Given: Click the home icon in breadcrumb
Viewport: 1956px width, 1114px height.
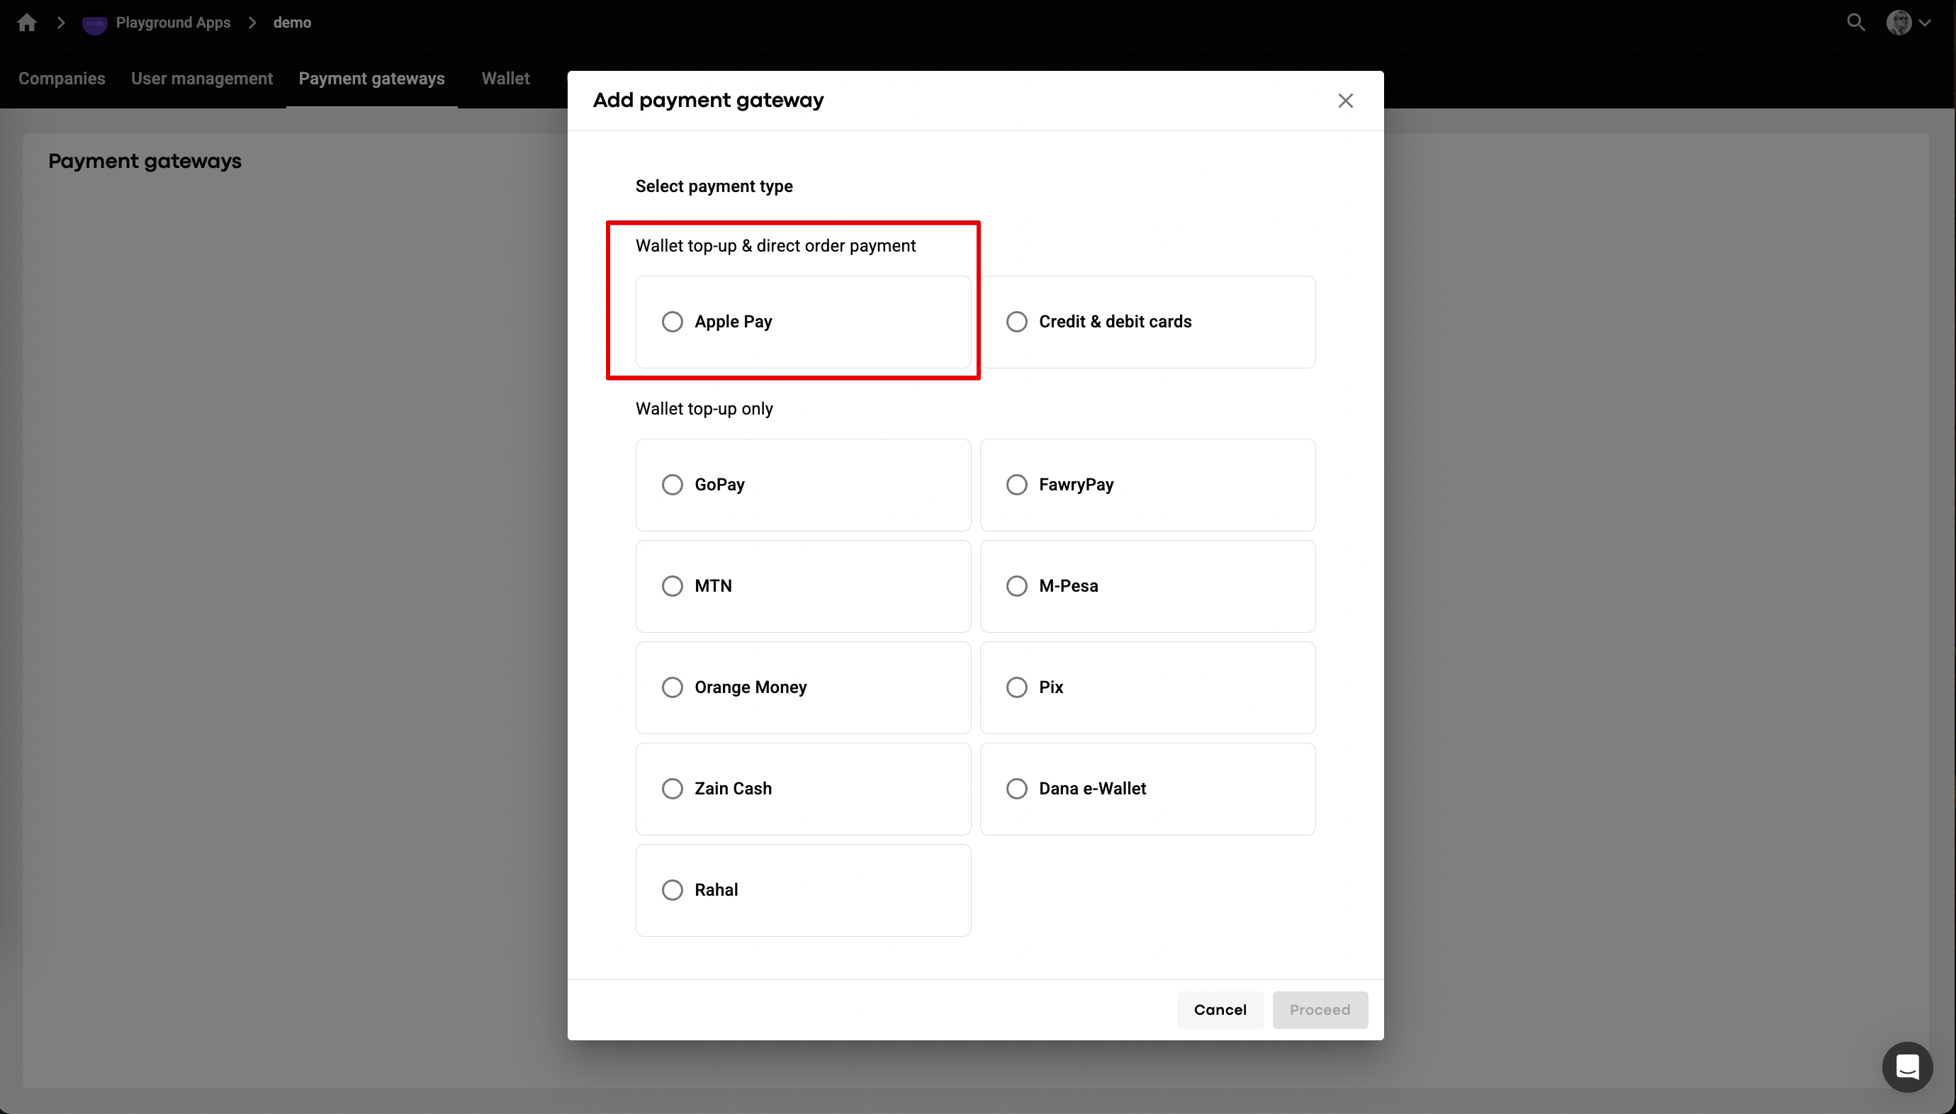Looking at the screenshot, I should [x=27, y=23].
